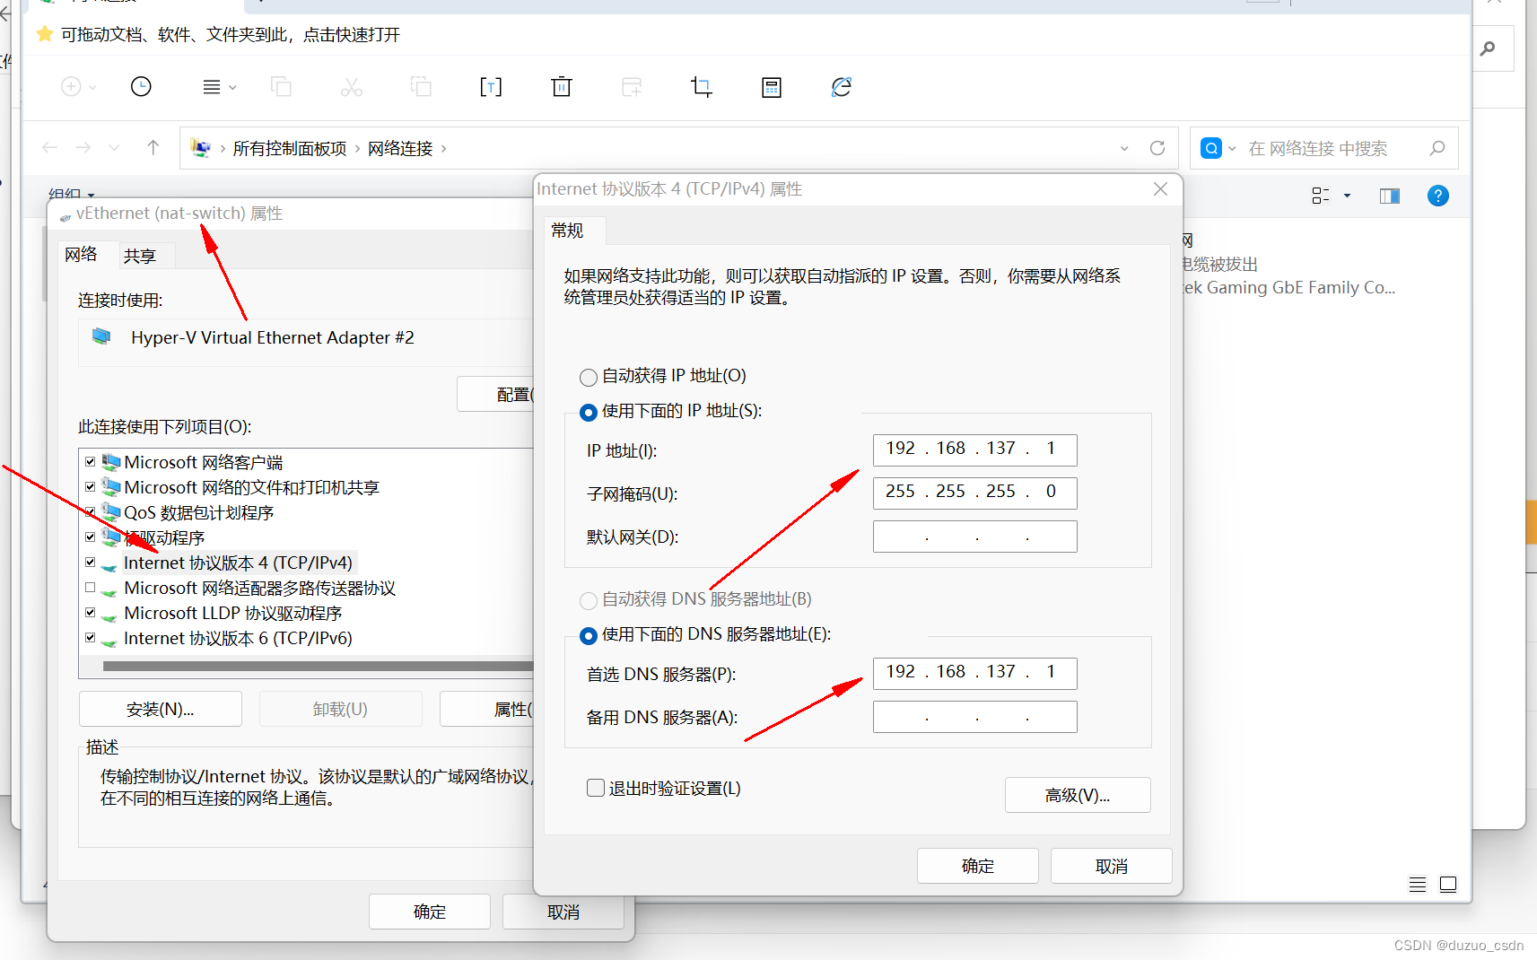The height and width of the screenshot is (960, 1537).
Task: Click the Delete trash can icon
Action: point(562,87)
